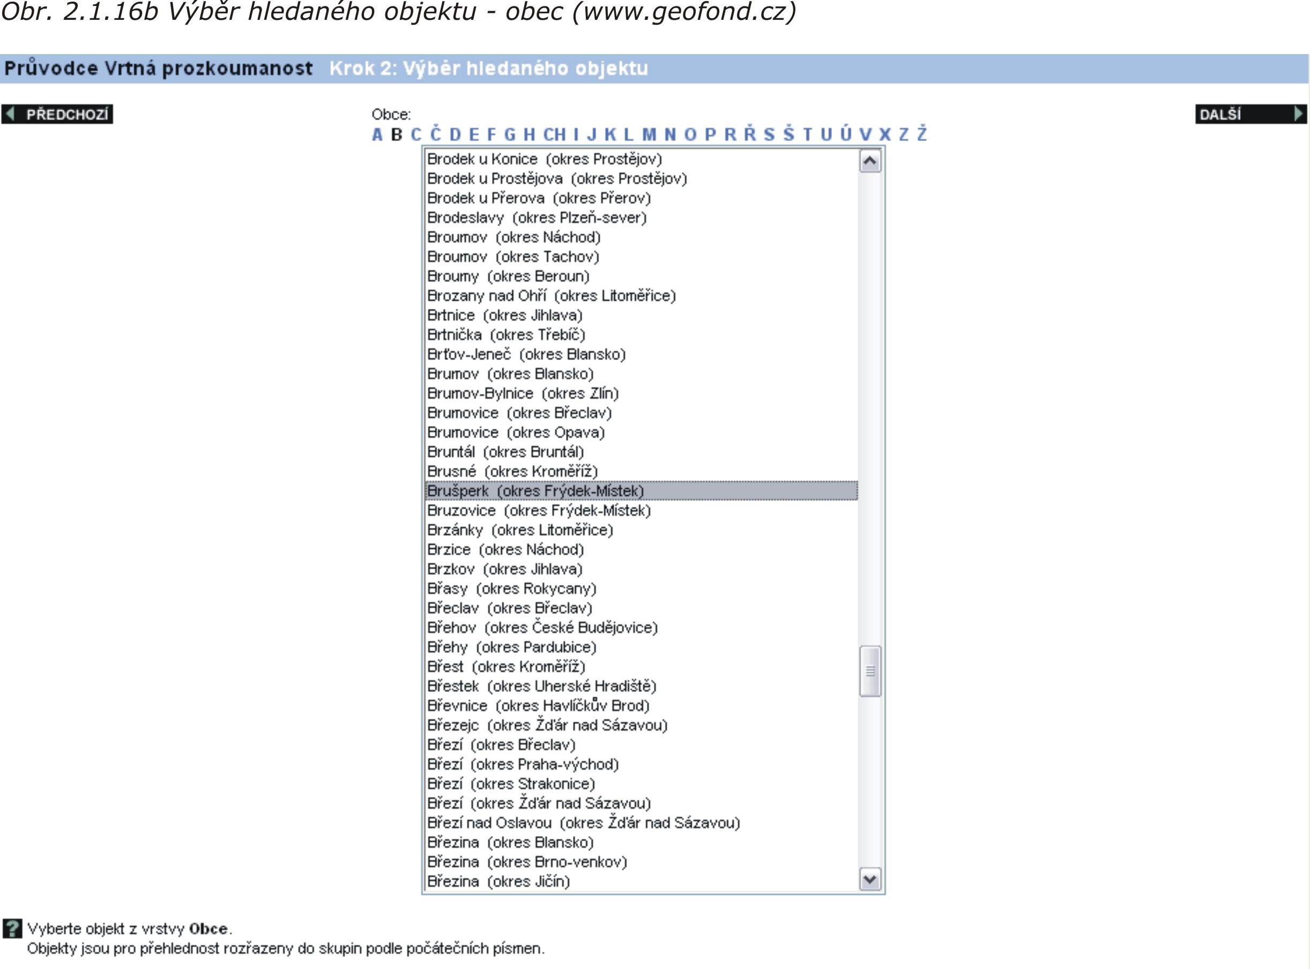This screenshot has width=1310, height=969.
Task: Click the help question mark icon
Action: [12, 928]
